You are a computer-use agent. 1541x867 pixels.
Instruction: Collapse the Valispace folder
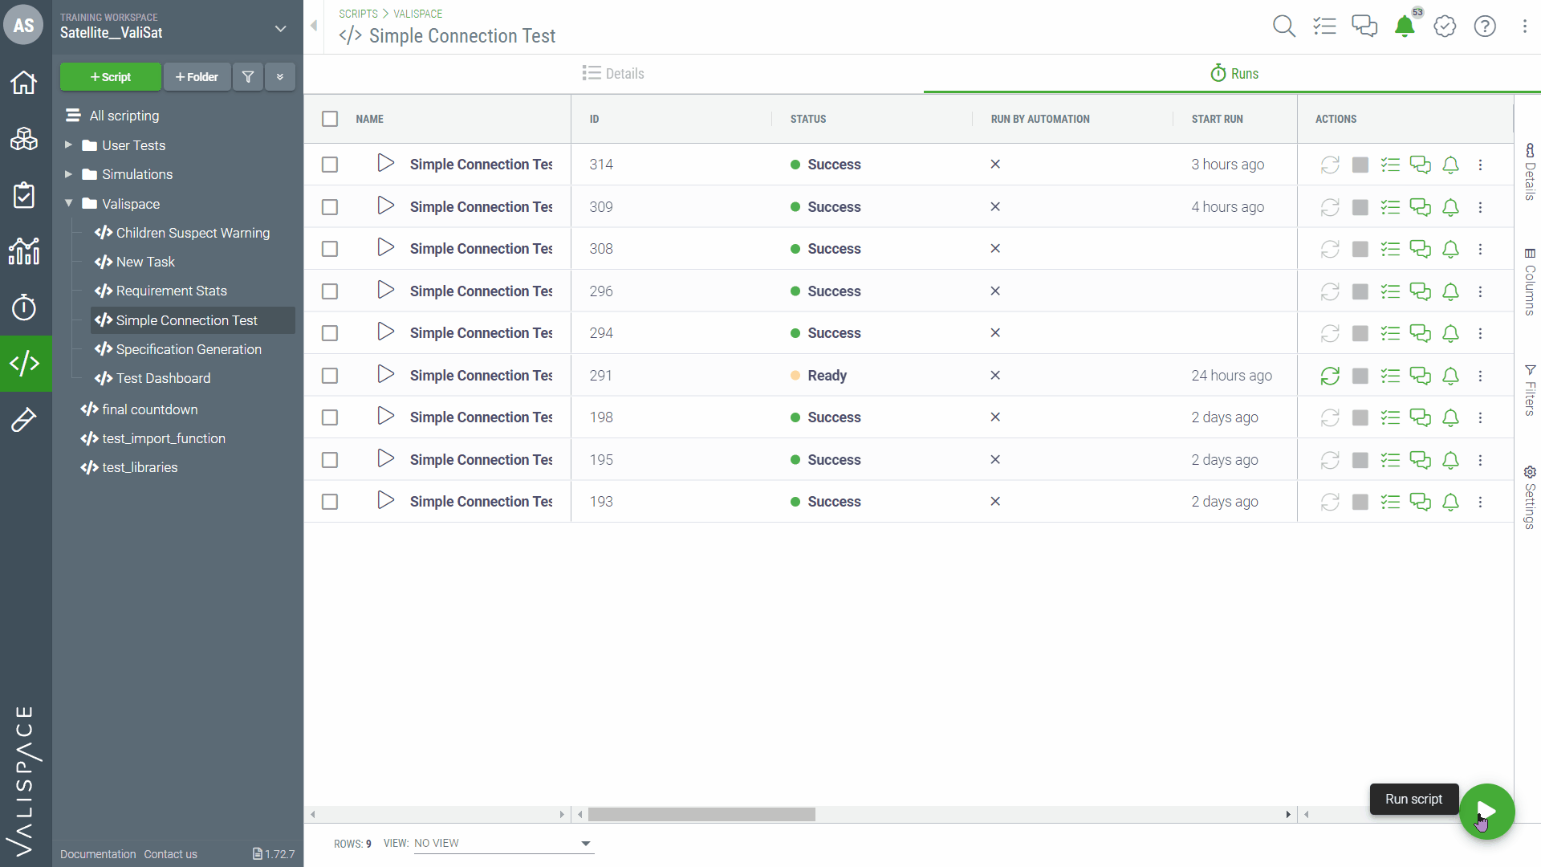coord(68,204)
